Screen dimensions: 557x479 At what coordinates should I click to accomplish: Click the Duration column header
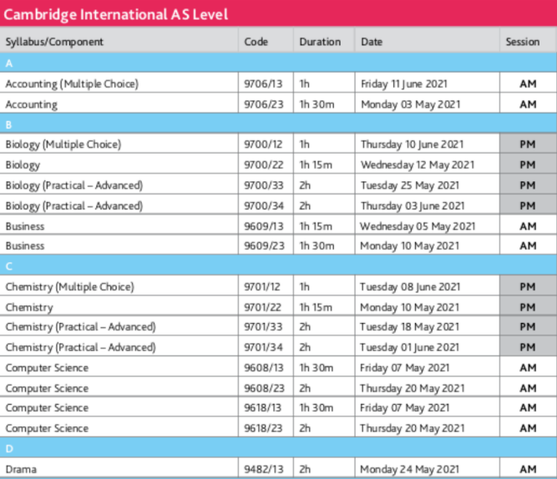click(x=320, y=42)
